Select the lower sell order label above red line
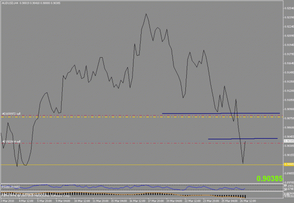This screenshot has height=203, width=294. 11,142
